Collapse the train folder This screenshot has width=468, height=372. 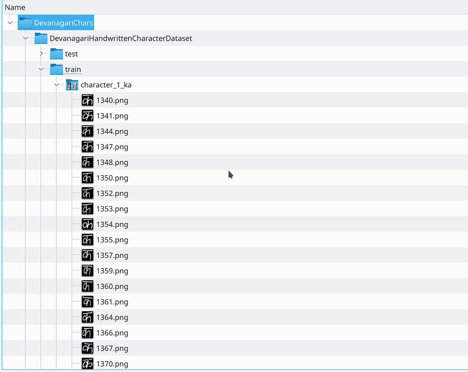[x=41, y=69]
